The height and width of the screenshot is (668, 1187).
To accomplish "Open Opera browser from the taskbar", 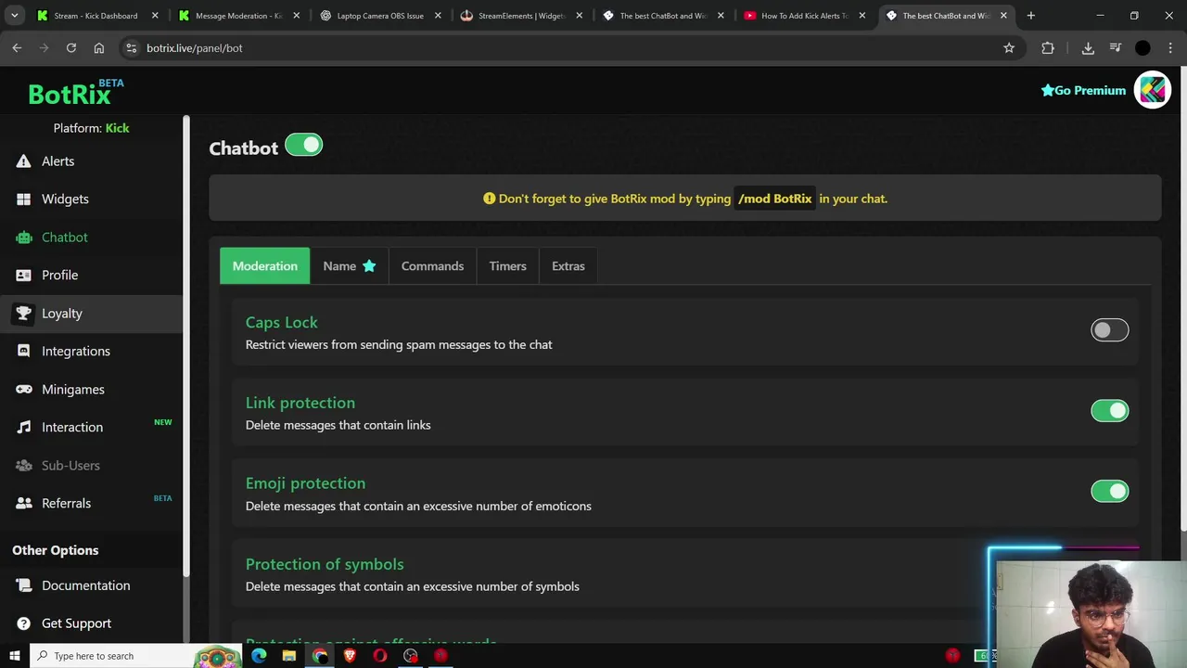I will coord(380,656).
